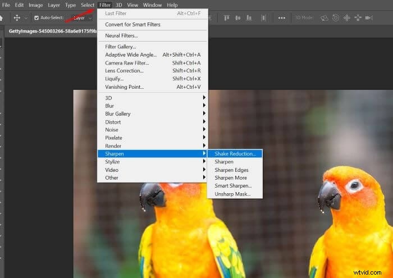
Task: Open the Select menu
Action: tap(88, 4)
